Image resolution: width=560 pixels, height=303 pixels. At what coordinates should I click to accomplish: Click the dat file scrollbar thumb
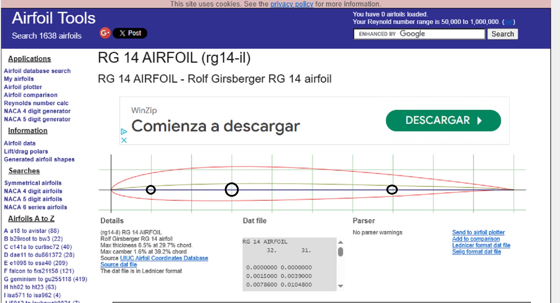point(341,252)
